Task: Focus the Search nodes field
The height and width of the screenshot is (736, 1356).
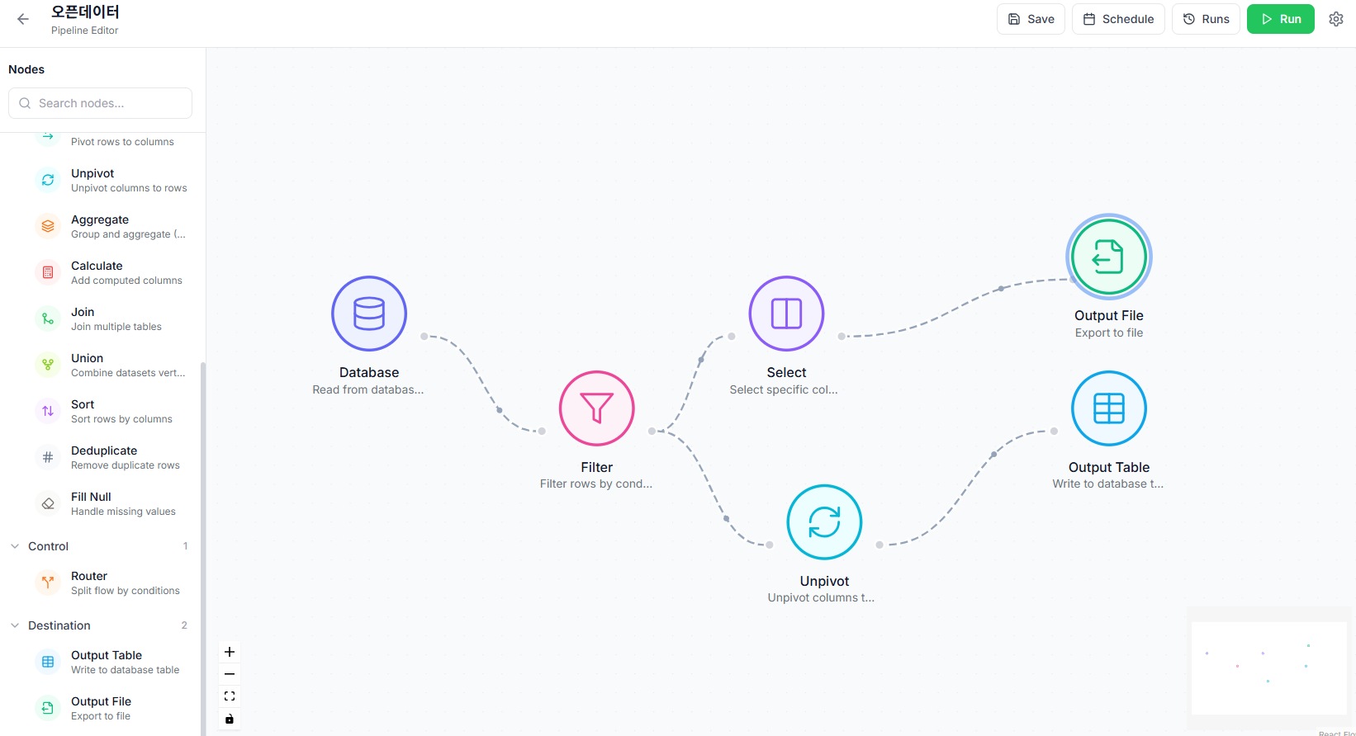Action: pyautogui.click(x=100, y=103)
